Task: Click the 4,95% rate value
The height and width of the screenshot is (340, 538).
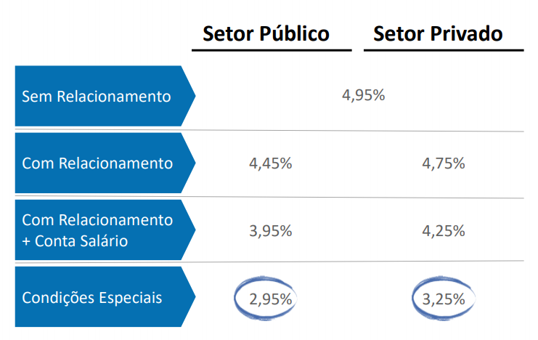Action: pyautogui.click(x=363, y=95)
